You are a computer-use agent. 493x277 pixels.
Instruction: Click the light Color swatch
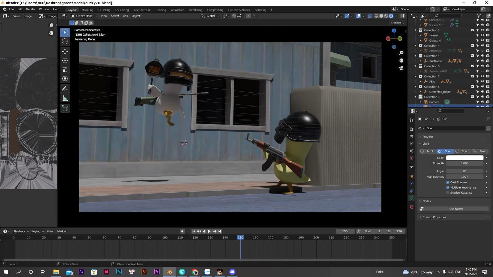[465, 158]
